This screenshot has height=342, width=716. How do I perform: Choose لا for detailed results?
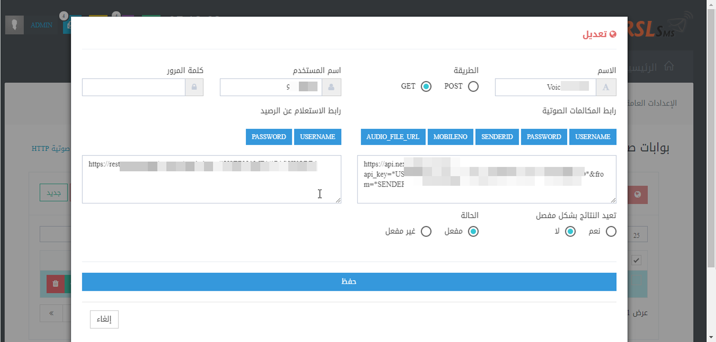tap(570, 232)
